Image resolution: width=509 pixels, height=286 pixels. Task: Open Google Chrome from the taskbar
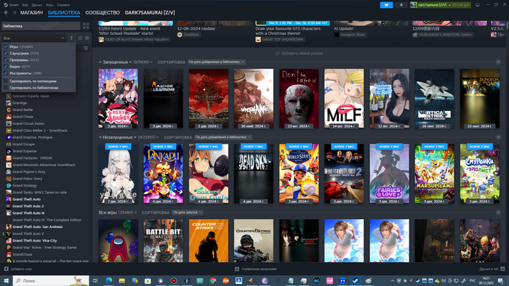(x=212, y=280)
